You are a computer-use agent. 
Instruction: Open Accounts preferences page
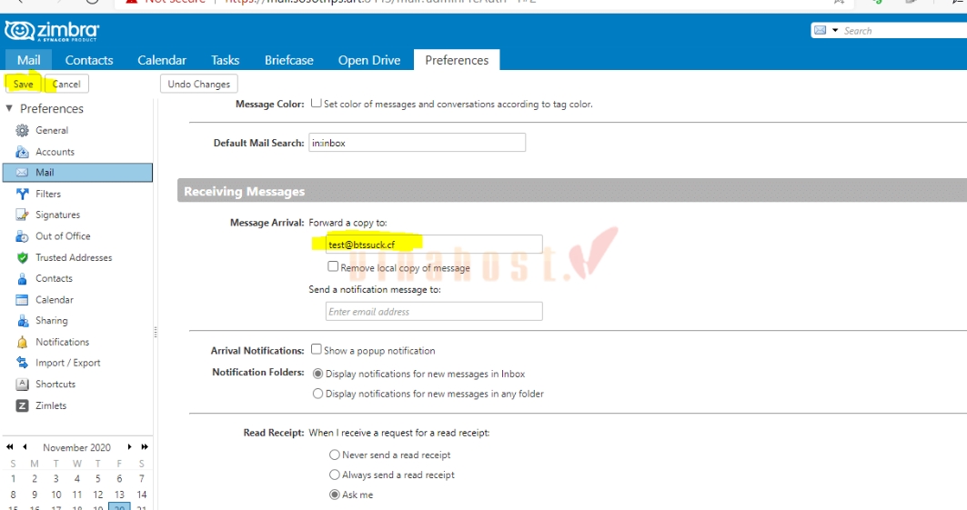(55, 152)
